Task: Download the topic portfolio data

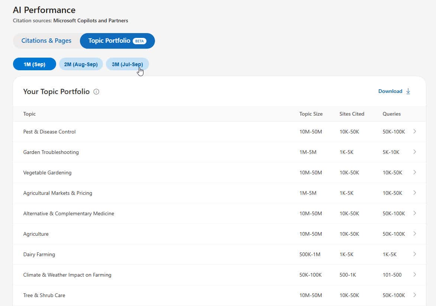Action: [x=394, y=91]
